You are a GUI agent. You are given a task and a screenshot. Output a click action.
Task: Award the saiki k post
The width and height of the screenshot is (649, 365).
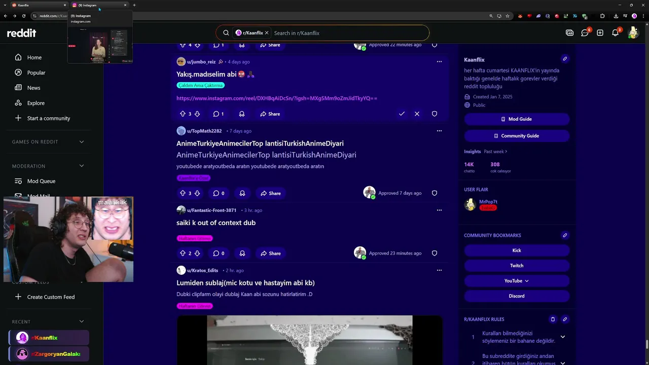point(242,253)
